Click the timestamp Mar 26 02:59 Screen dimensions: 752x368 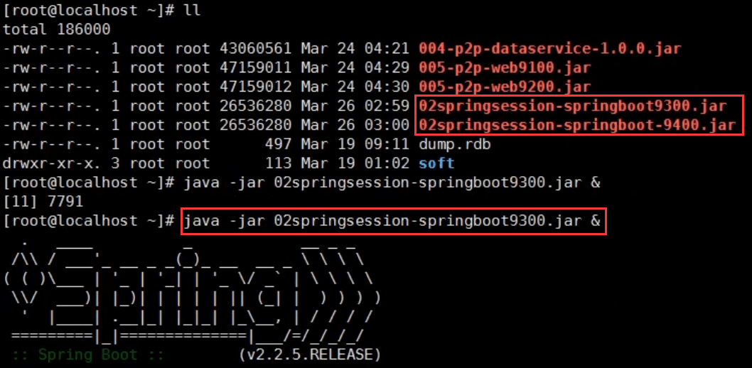coord(355,106)
